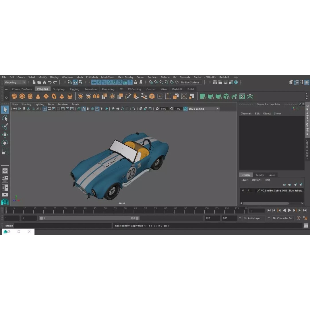Activate the Rotate tool
Viewport: 310px width, 310px height.
(x=5, y=143)
